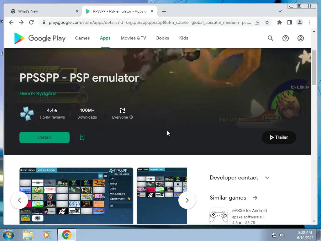The image size is (321, 241).
Task: Open the volume speaker tray icon
Action: pos(282,235)
